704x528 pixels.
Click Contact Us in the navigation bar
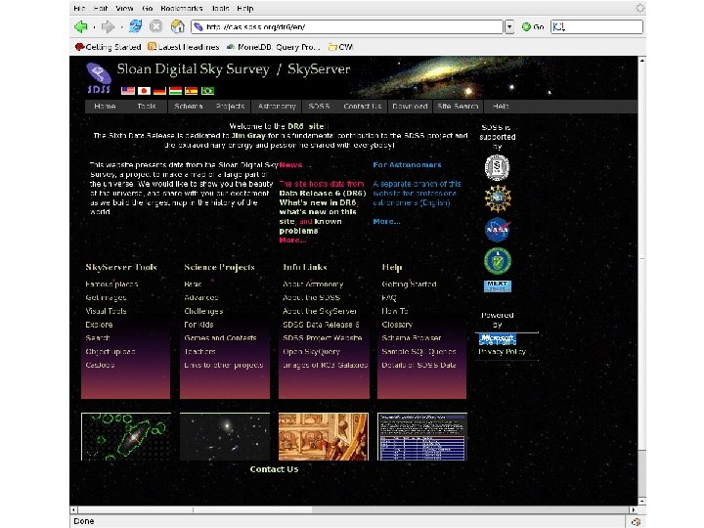(x=363, y=107)
